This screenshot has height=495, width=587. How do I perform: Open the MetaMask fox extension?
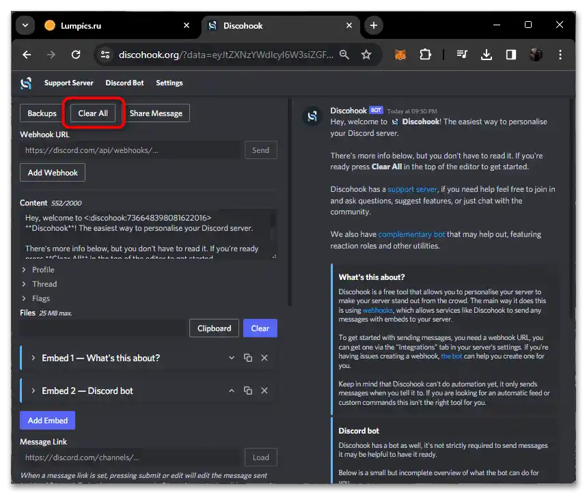click(x=400, y=55)
